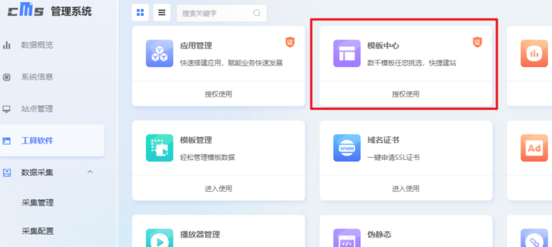This screenshot has width=552, height=247.
Task: Collapse the 数据采集 menu chevron
Action: pos(90,172)
